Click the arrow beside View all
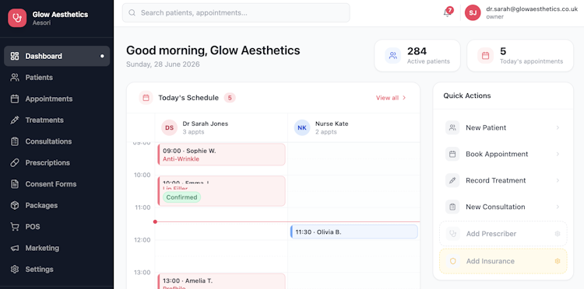This screenshot has width=584, height=289. pos(404,98)
